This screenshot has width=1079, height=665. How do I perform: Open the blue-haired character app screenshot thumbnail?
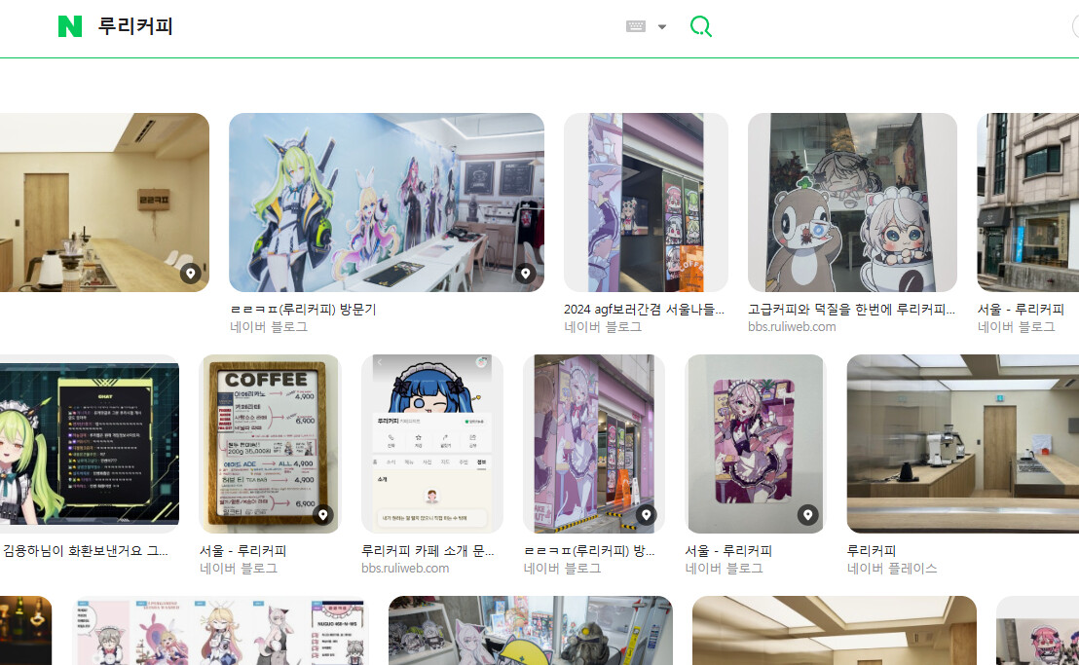click(x=432, y=444)
